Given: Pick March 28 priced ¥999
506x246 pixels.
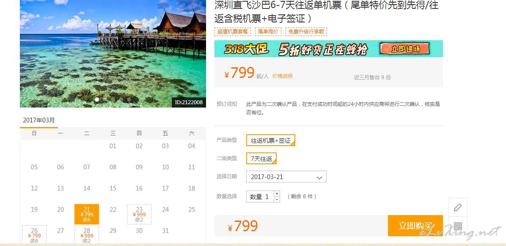Looking at the screenshot, I should 86,235.
